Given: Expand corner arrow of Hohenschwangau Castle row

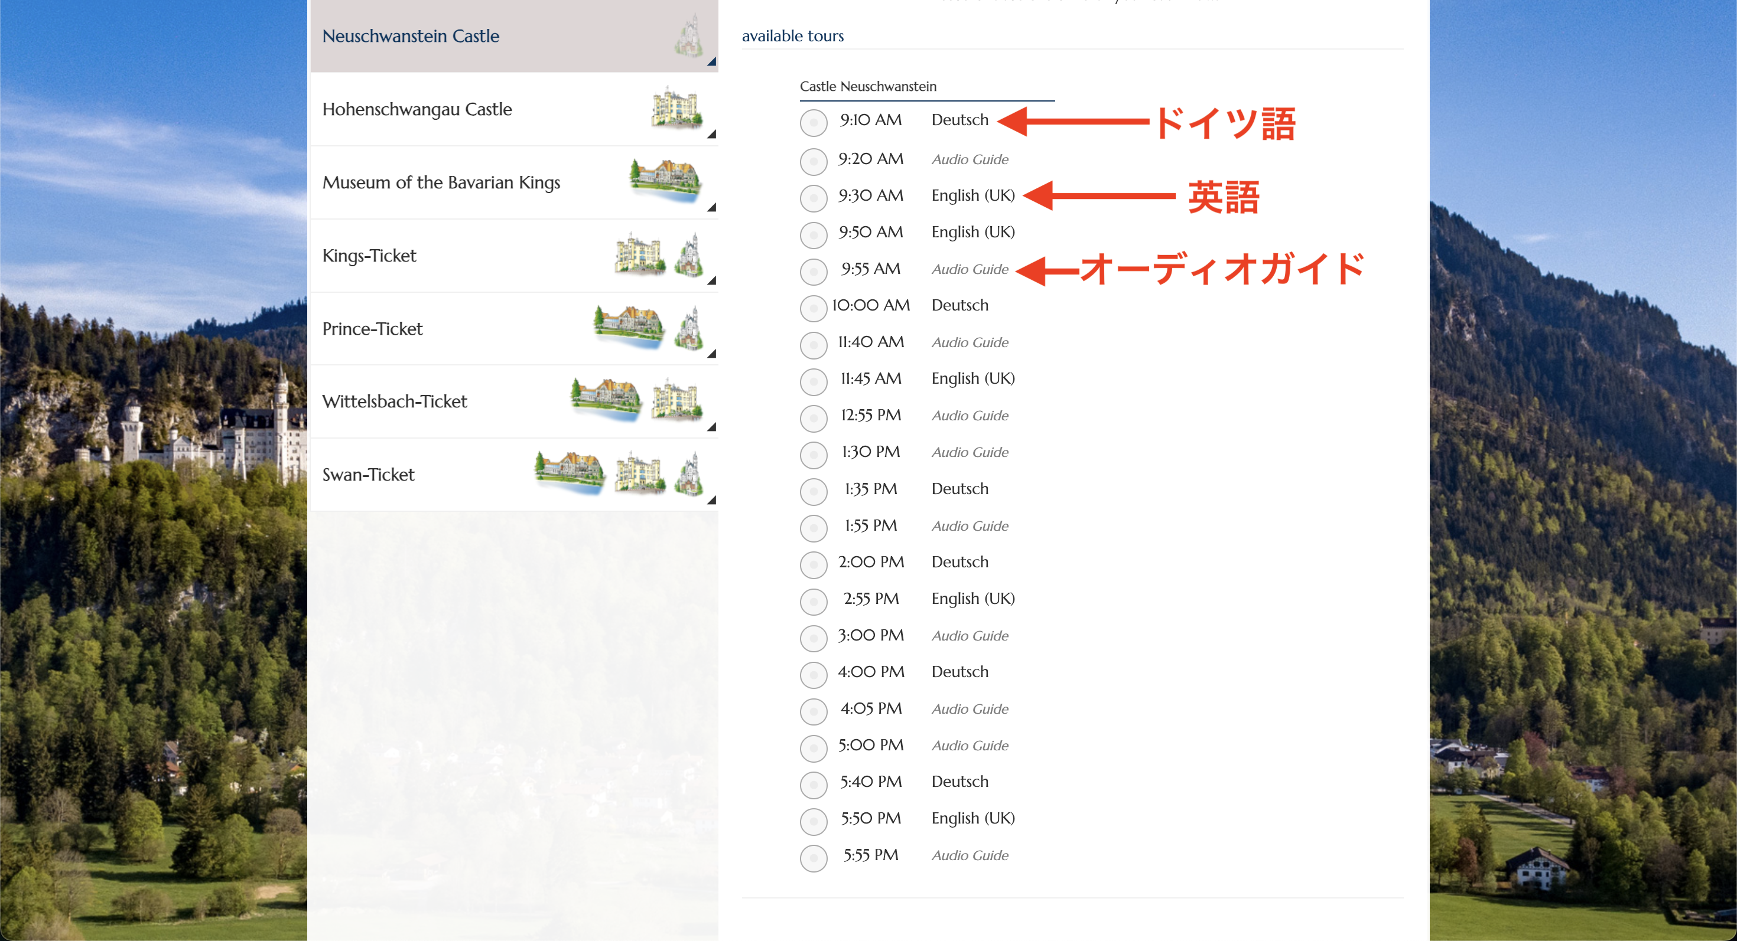Looking at the screenshot, I should [711, 135].
